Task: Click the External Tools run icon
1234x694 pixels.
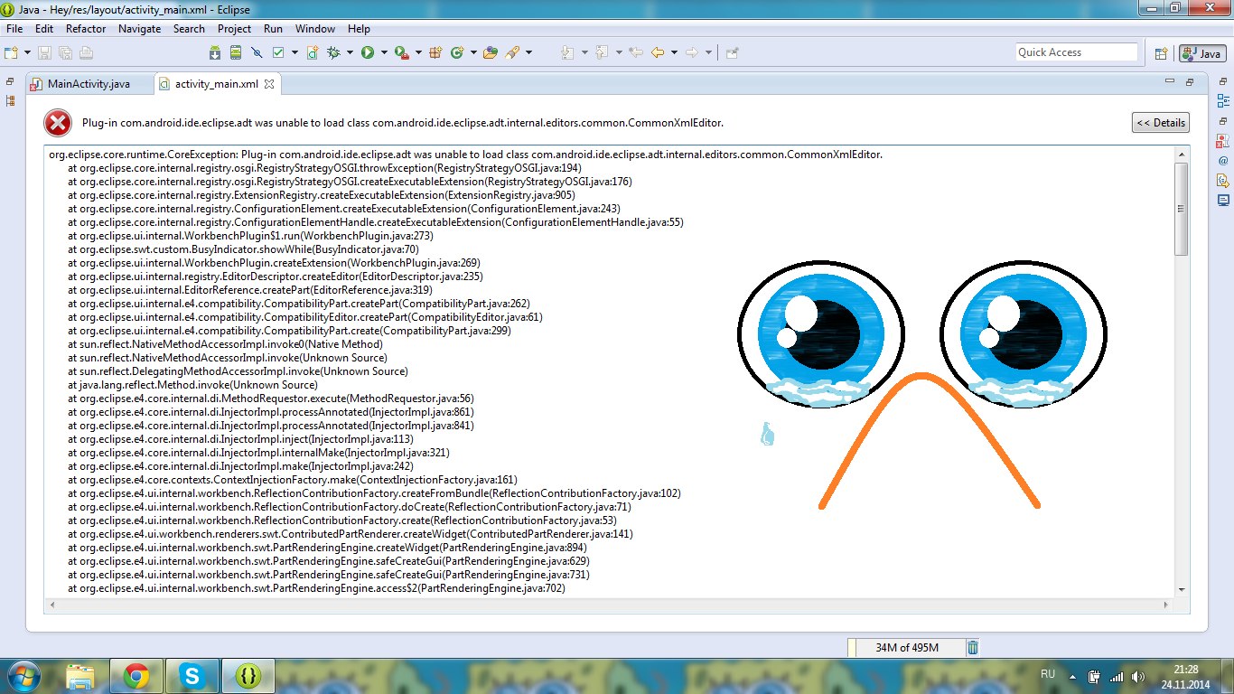Action: tap(401, 52)
